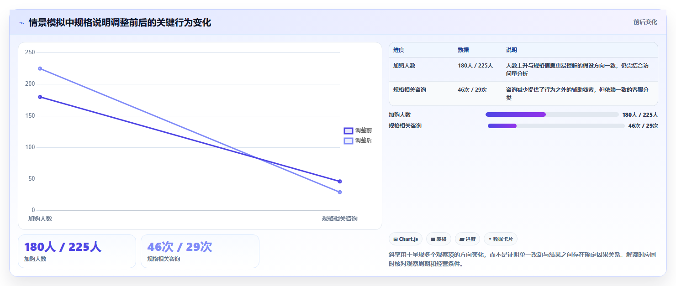Click the 调整后 data point at 225

coord(40,68)
